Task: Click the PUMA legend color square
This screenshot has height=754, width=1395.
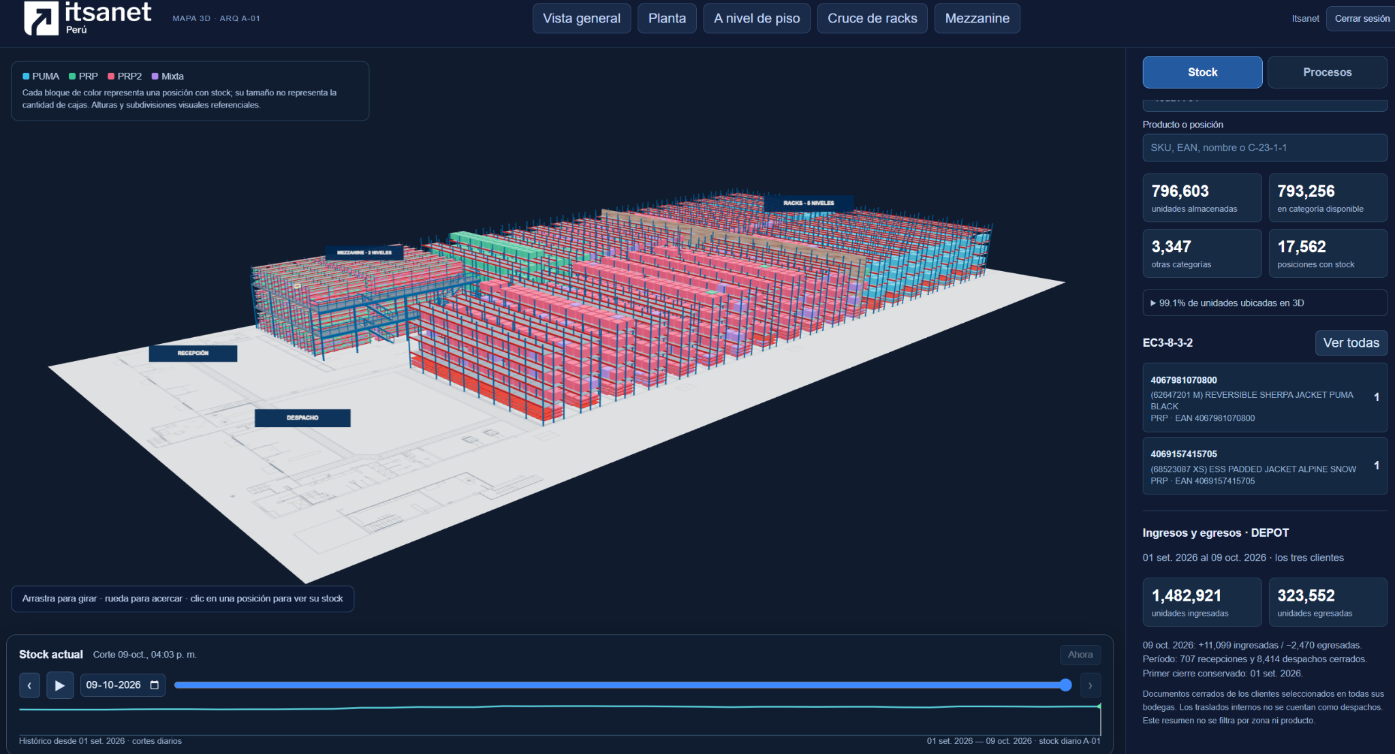Action: coord(26,76)
